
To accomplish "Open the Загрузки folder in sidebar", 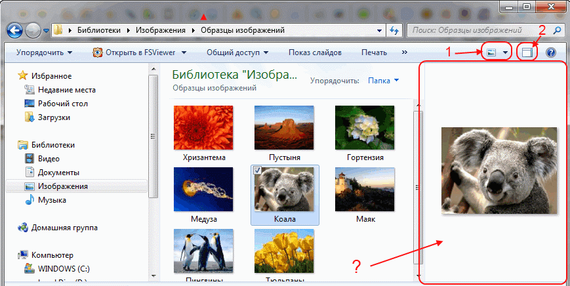I will tap(54, 117).
